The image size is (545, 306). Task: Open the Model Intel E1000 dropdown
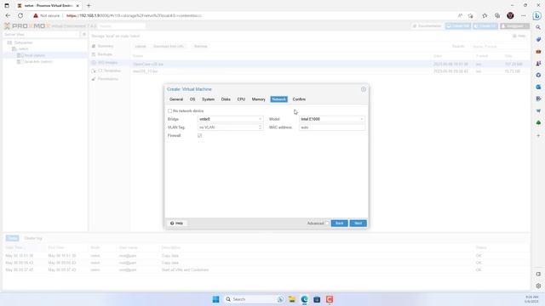point(332,119)
